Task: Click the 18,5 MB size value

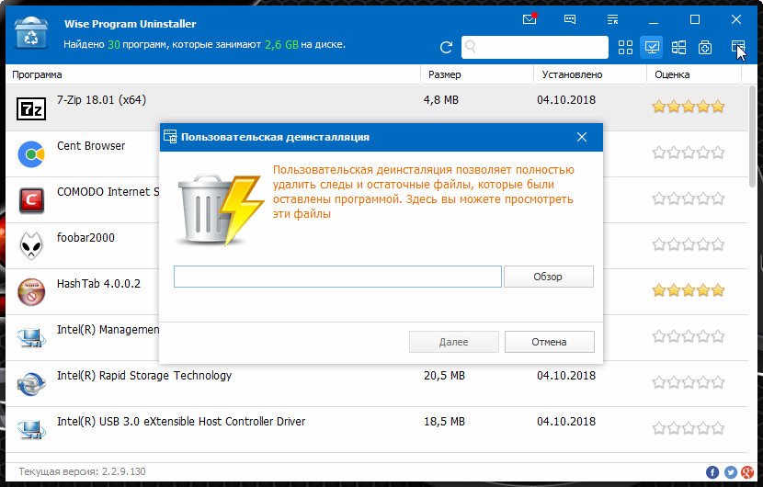Action: [x=444, y=422]
